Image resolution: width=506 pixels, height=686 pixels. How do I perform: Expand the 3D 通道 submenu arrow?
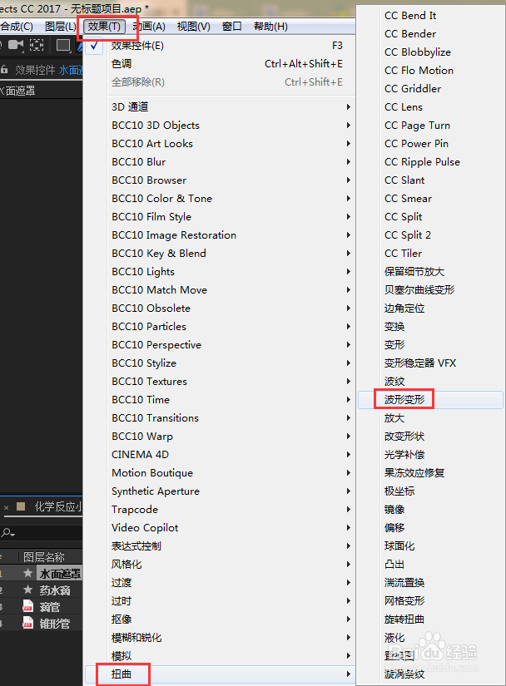coord(349,106)
